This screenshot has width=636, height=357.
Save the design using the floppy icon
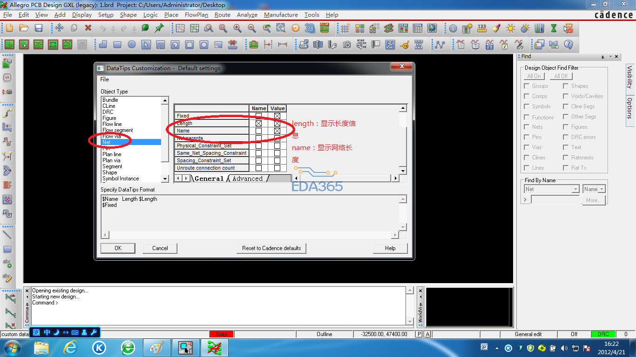pyautogui.click(x=39, y=28)
